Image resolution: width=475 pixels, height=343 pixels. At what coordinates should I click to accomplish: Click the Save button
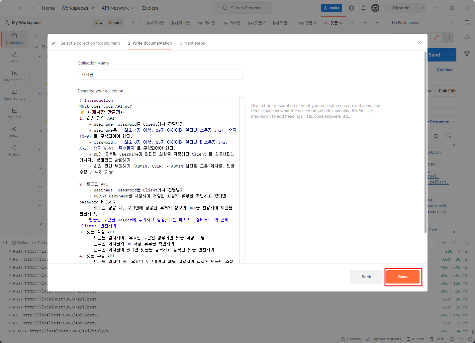tap(403, 277)
